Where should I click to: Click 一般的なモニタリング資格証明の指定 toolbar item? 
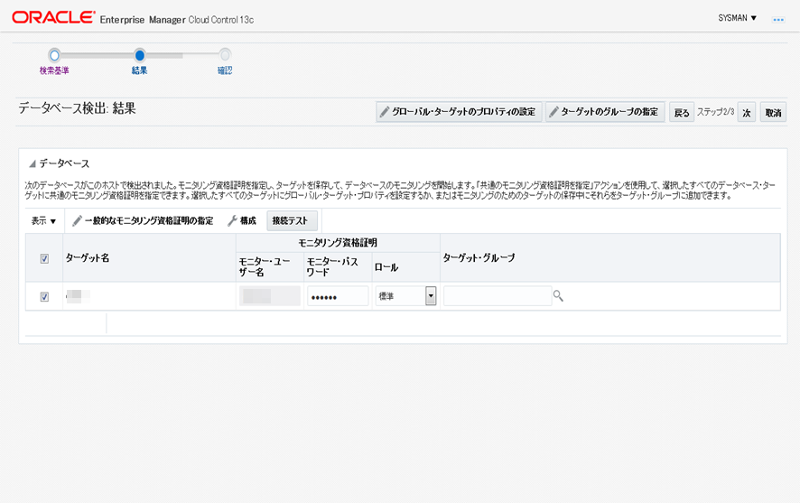coord(143,221)
